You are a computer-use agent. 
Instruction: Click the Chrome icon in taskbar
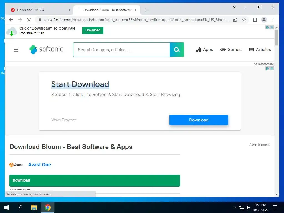tap(48, 207)
